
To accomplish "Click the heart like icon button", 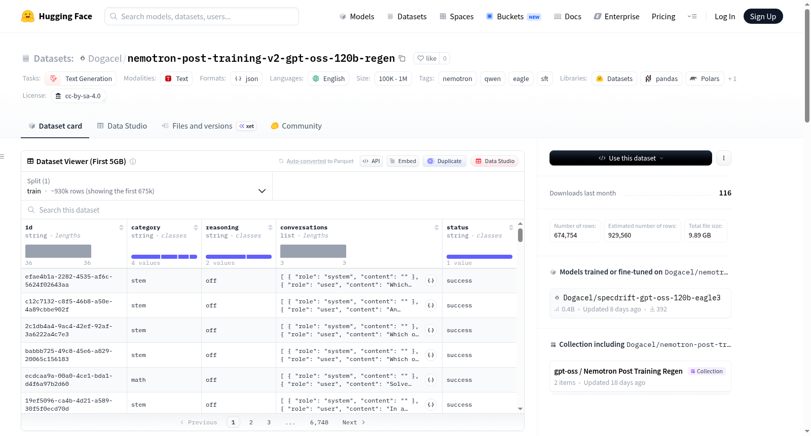I will coord(427,58).
